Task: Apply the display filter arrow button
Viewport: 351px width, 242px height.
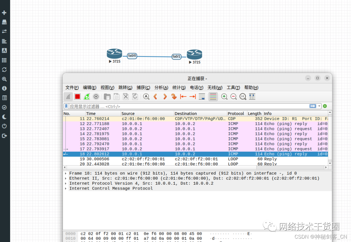Action: click(313, 106)
